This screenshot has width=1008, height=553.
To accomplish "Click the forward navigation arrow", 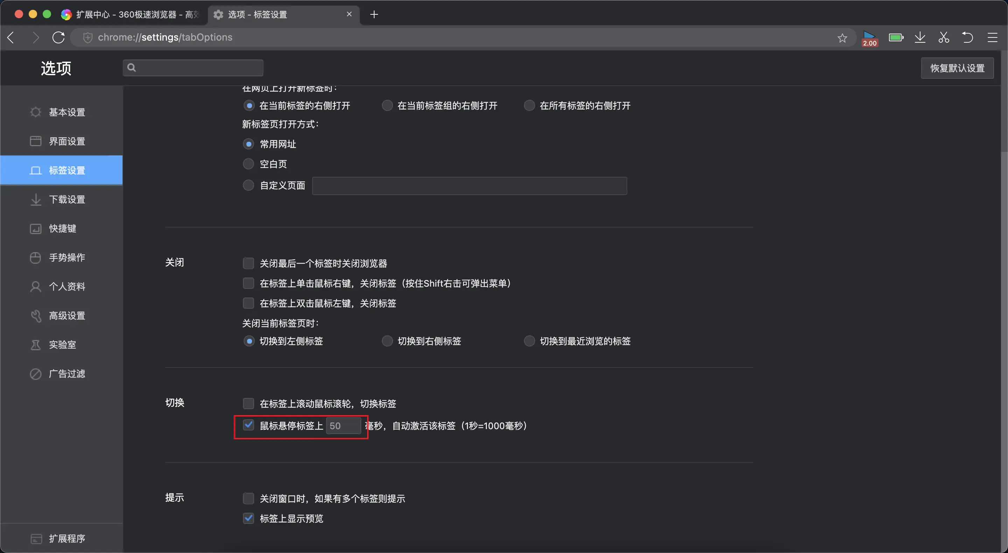I will (x=36, y=37).
